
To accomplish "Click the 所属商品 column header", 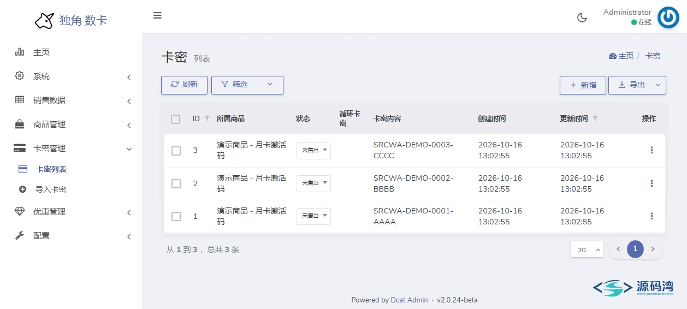I will coord(230,118).
